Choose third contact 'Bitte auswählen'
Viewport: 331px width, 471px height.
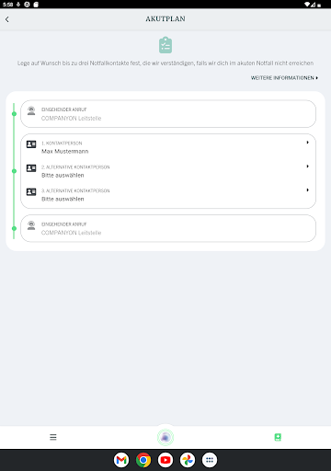pos(168,195)
